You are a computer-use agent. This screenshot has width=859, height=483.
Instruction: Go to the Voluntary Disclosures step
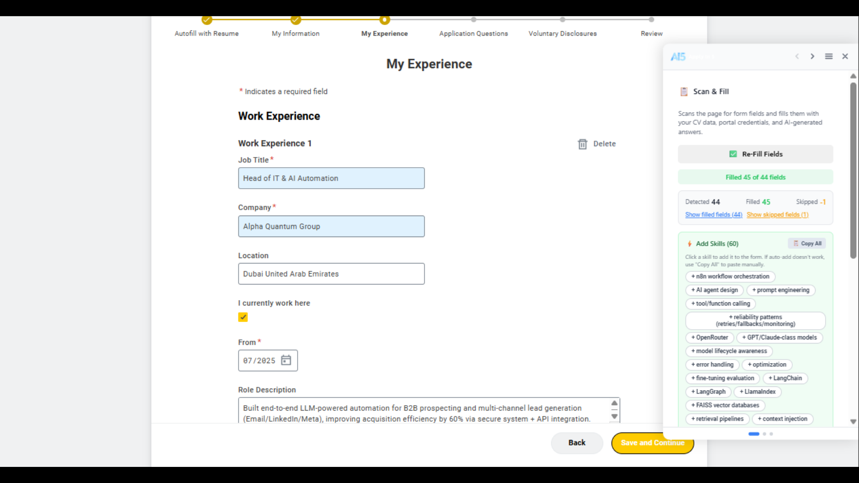coord(562,34)
